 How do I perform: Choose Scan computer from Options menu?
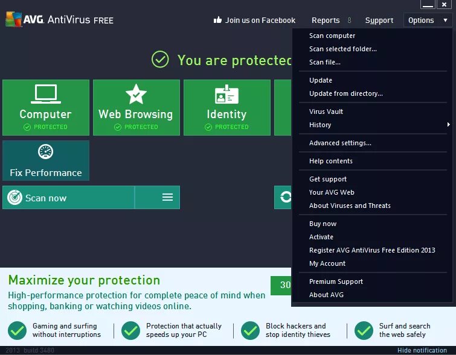point(332,36)
